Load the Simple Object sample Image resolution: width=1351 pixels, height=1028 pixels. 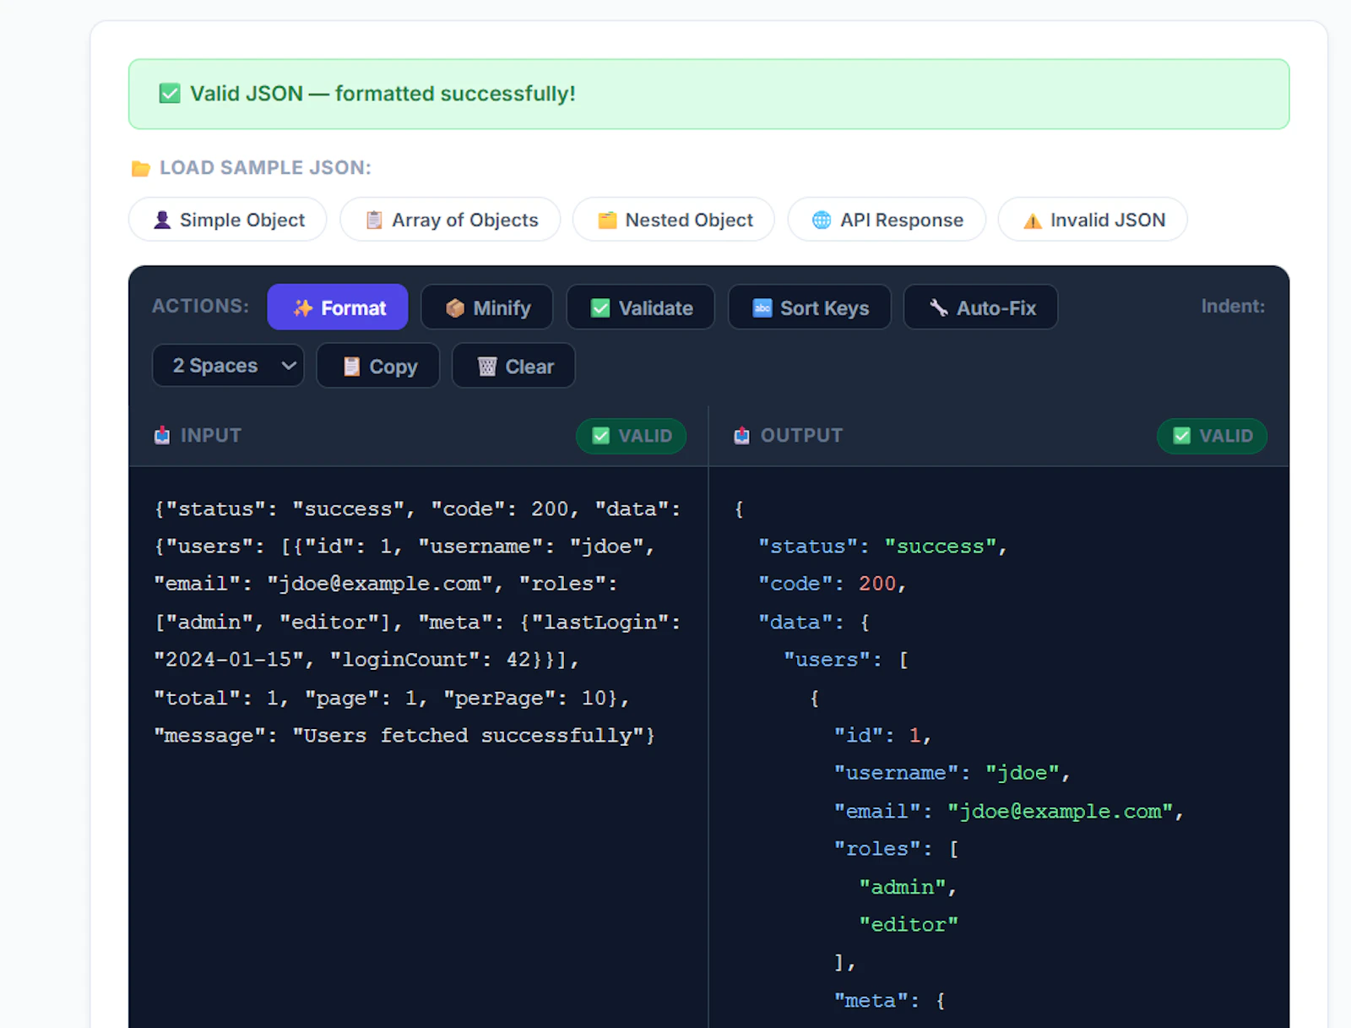coord(228,220)
